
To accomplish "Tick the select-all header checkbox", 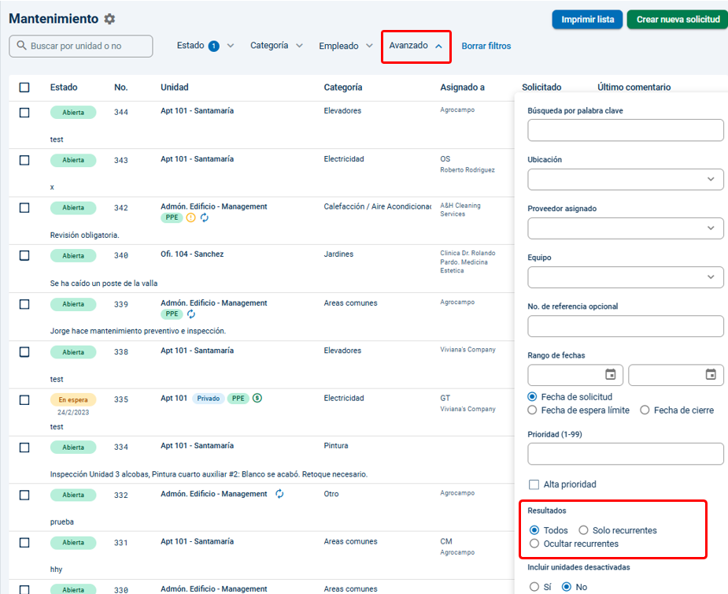I will click(24, 87).
